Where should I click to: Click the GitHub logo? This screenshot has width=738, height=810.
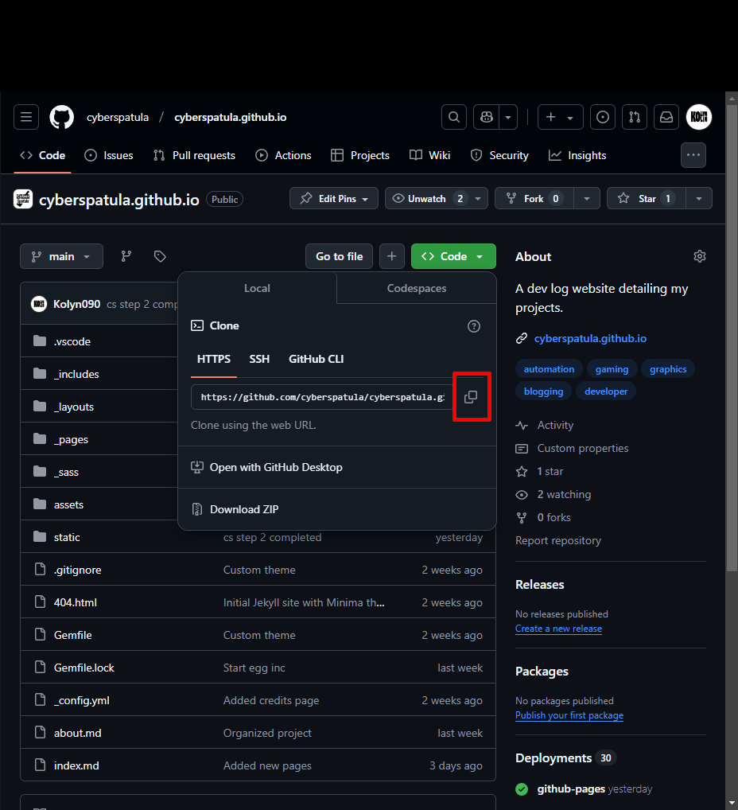61,117
